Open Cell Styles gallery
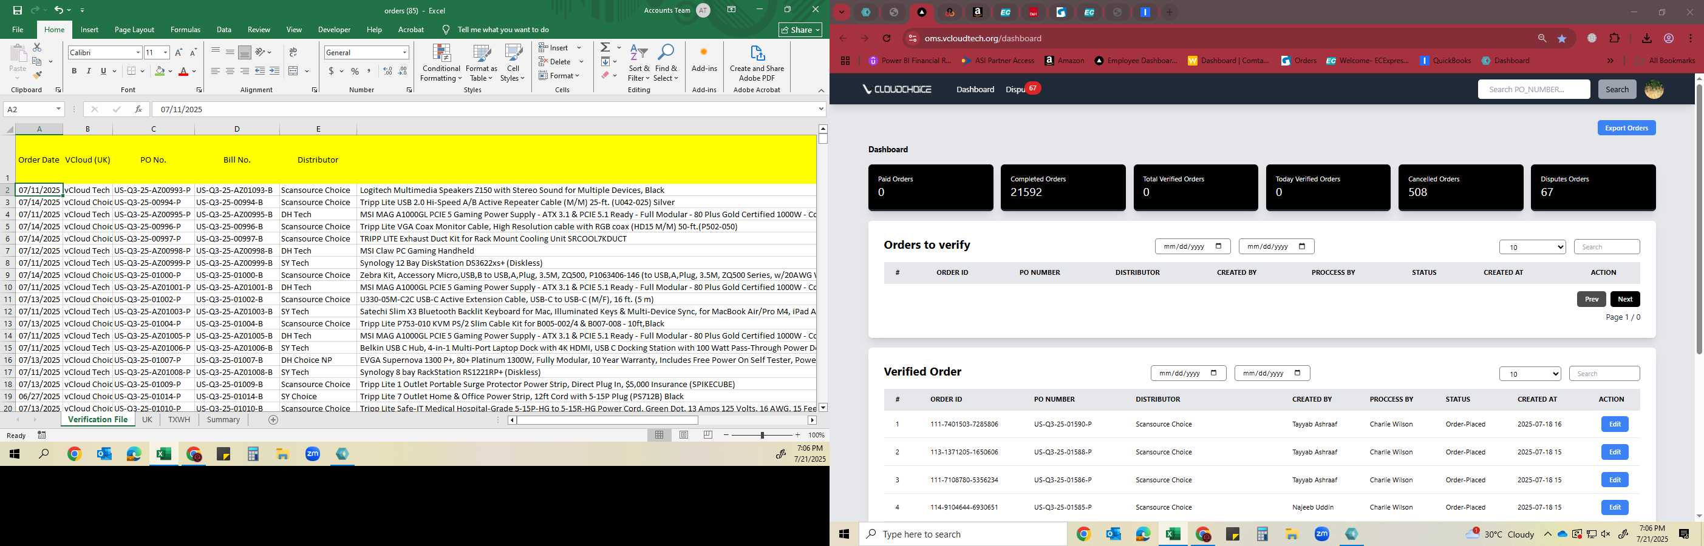 point(513,63)
